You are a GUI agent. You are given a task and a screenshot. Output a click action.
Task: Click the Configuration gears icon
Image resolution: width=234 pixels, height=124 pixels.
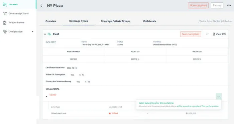[5, 32]
